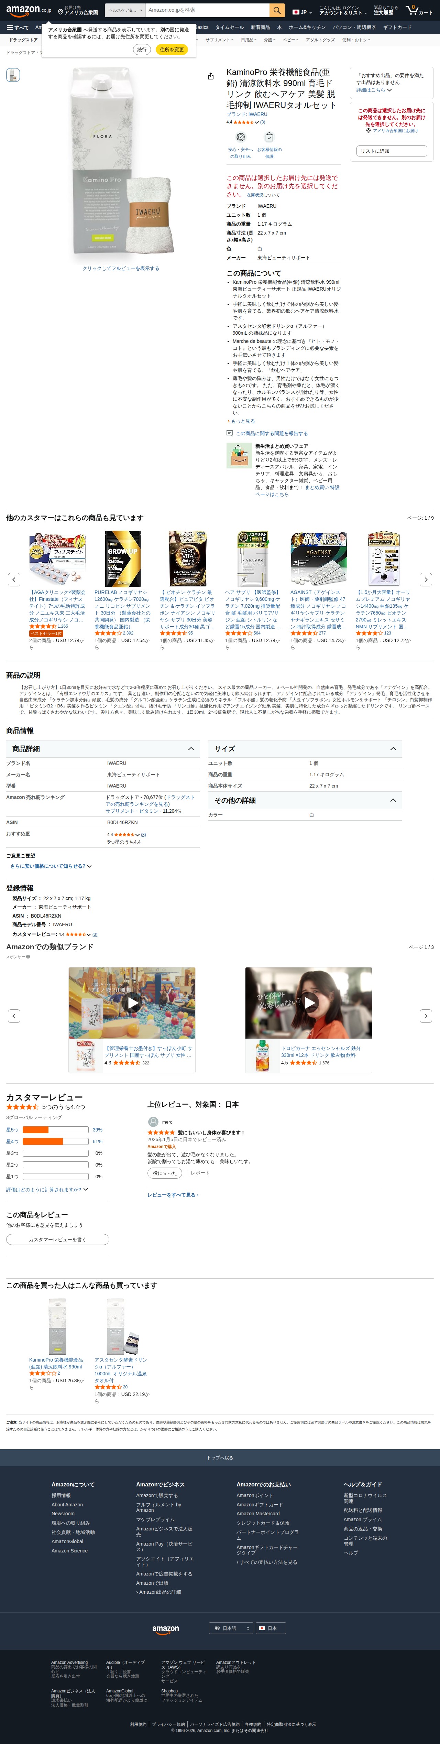This screenshot has width=440, height=1744.
Task: Open the AGAINST supplement product image
Action: point(318,559)
